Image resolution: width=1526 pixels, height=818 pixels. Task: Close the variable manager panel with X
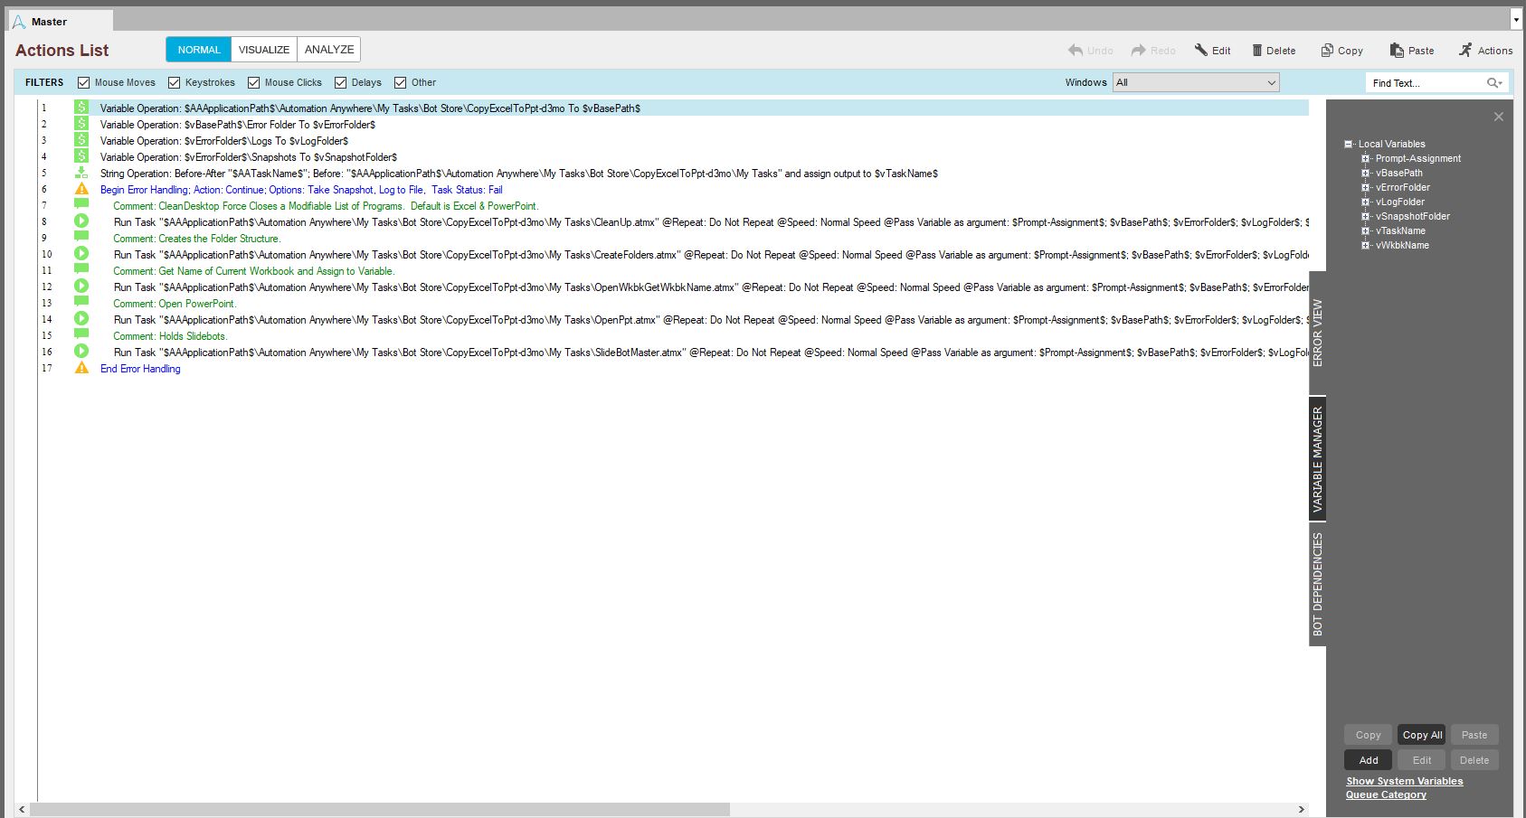1499,117
